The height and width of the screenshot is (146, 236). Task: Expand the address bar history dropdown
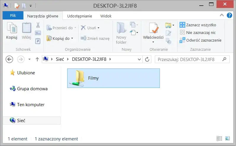139,59
